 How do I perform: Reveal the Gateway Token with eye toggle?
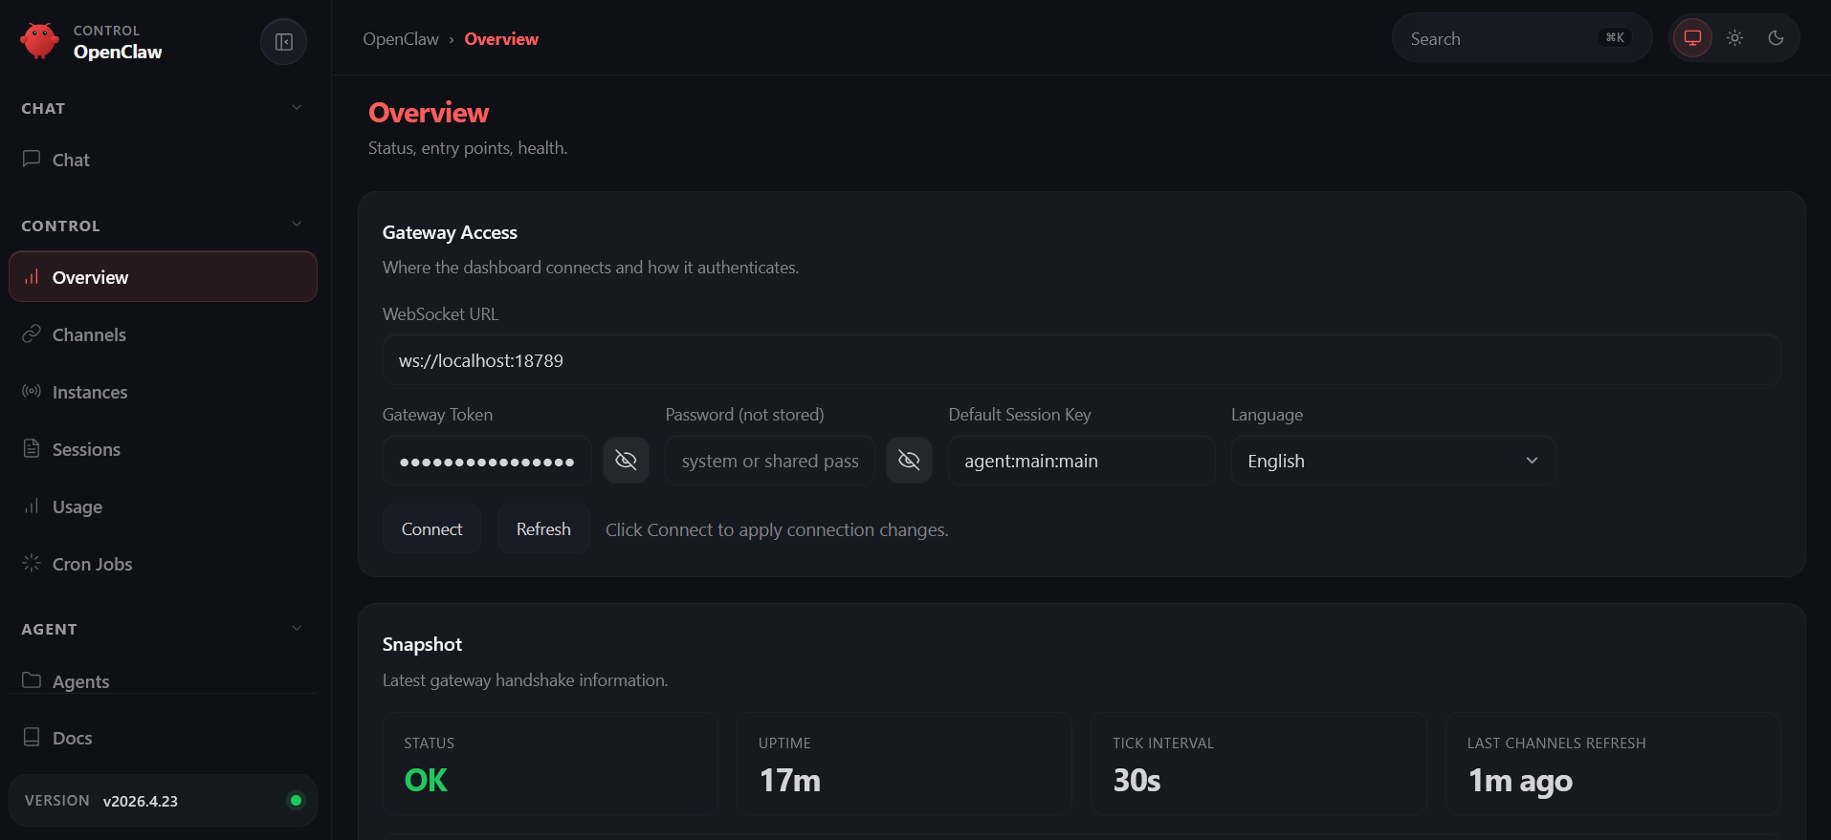[x=626, y=461]
